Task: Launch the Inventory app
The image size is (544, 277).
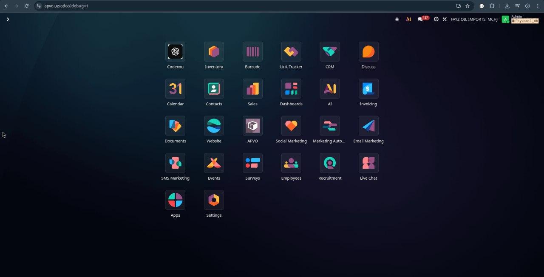Action: tap(214, 52)
